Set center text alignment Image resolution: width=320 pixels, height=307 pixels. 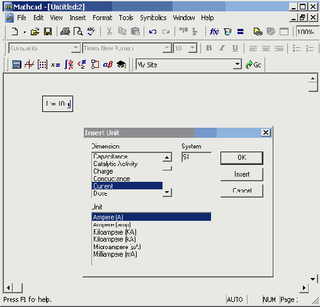click(x=266, y=48)
